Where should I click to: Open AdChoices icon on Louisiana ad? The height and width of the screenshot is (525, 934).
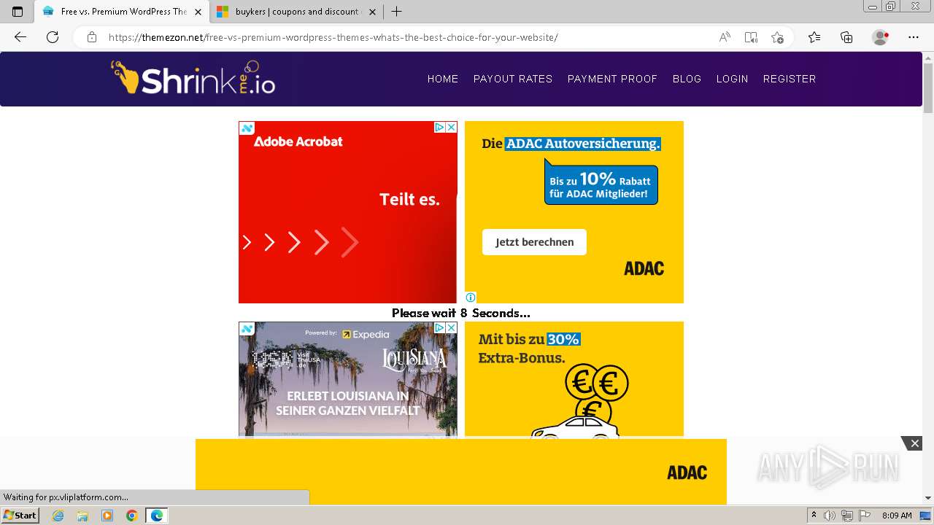point(439,327)
